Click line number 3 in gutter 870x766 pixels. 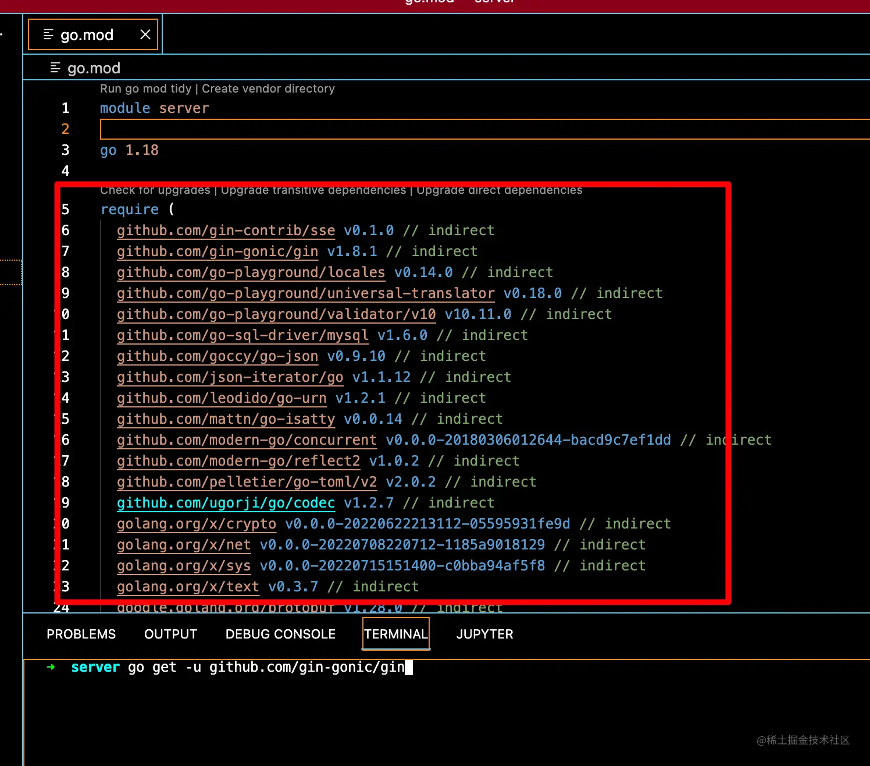click(x=65, y=150)
